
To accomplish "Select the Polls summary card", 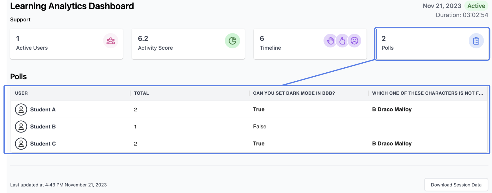I will [432, 44].
